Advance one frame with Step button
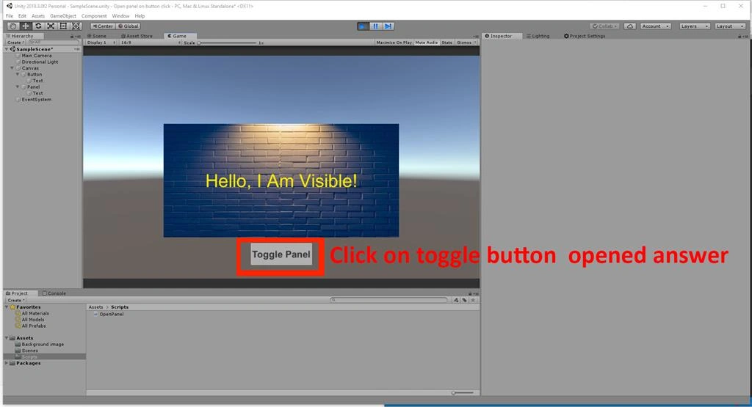The width and height of the screenshot is (752, 407). 388,26
